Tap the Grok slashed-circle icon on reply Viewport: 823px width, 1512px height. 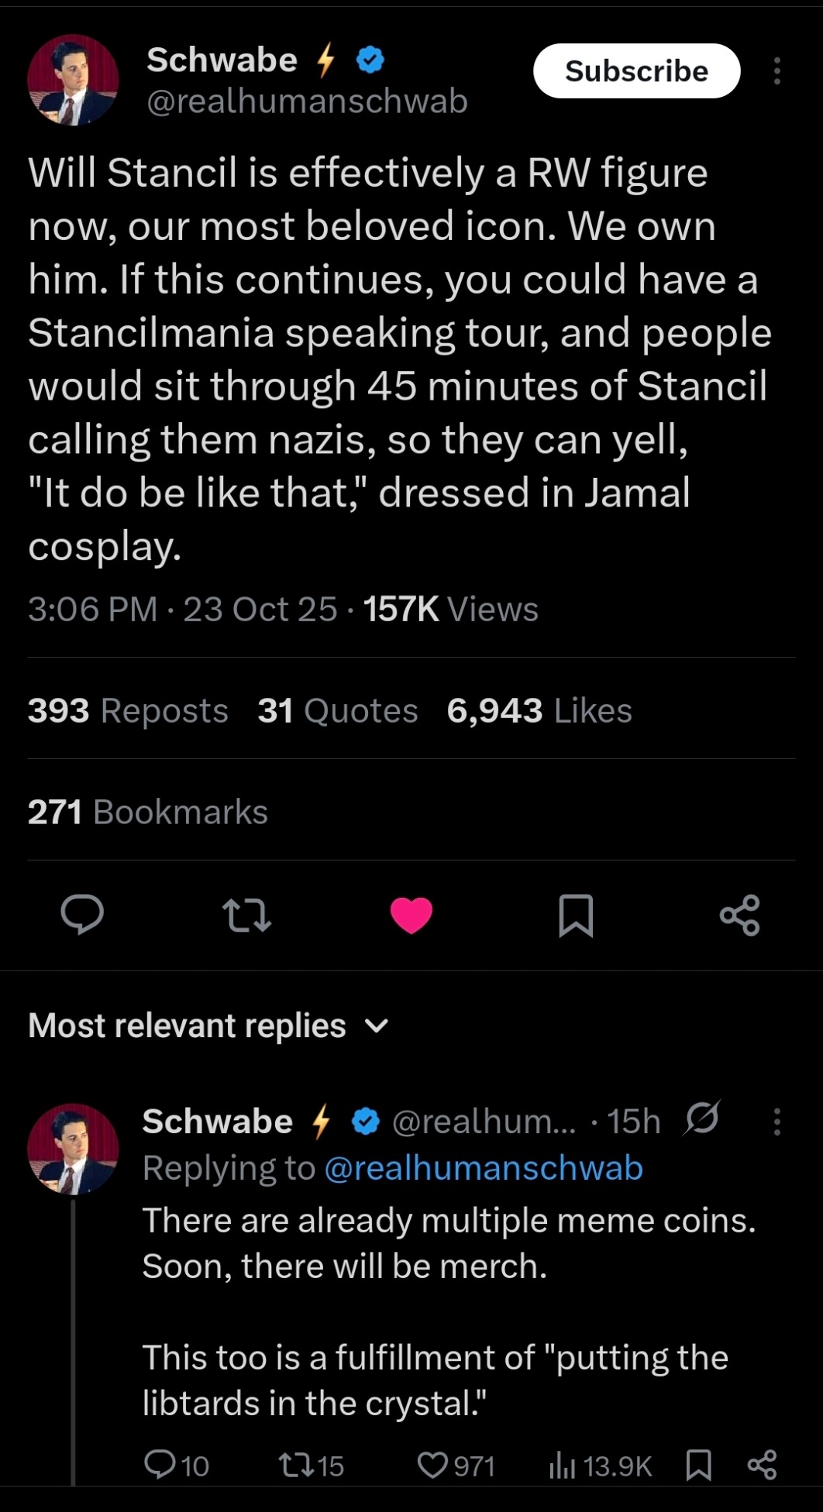pos(702,1119)
